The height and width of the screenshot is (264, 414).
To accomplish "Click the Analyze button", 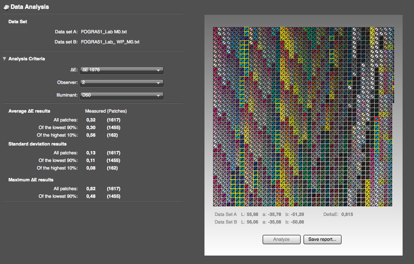I will [281, 240].
